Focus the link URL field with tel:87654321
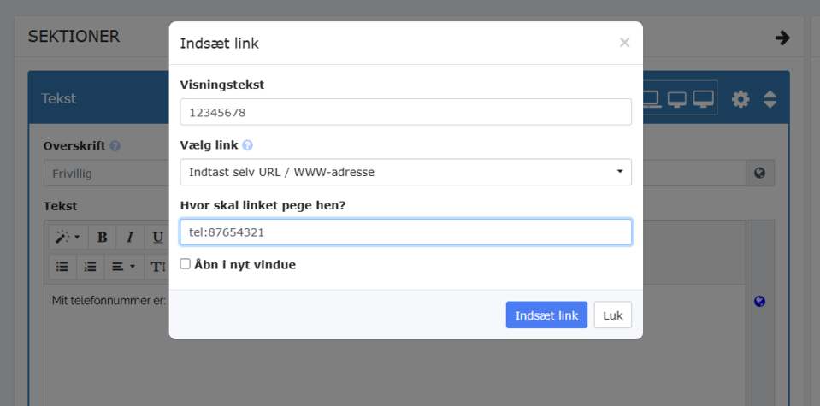The image size is (820, 406). [405, 232]
